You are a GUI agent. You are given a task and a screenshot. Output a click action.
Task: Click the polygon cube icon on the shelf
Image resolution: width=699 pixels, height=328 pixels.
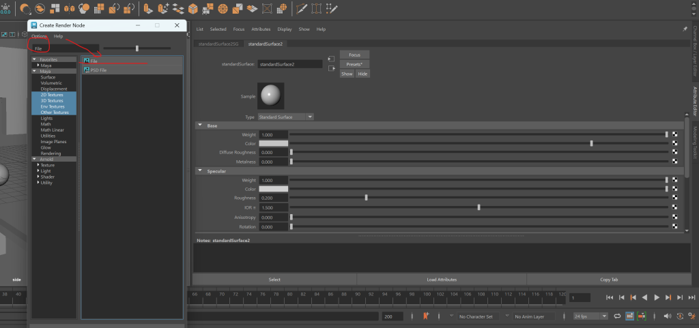click(x=193, y=9)
